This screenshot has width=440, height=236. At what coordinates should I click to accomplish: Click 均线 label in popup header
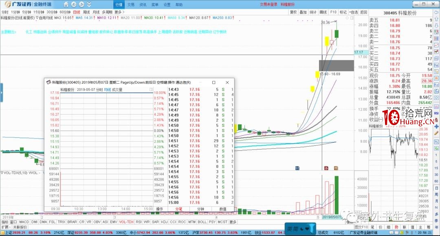coord(108,90)
